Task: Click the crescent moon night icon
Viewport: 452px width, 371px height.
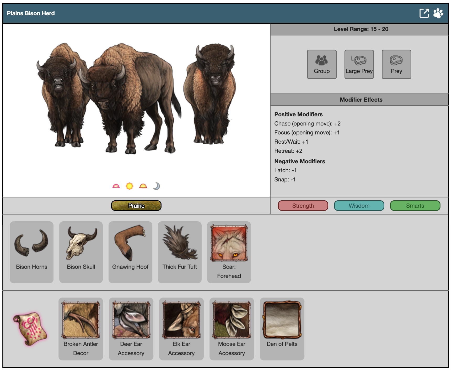Action: [157, 186]
